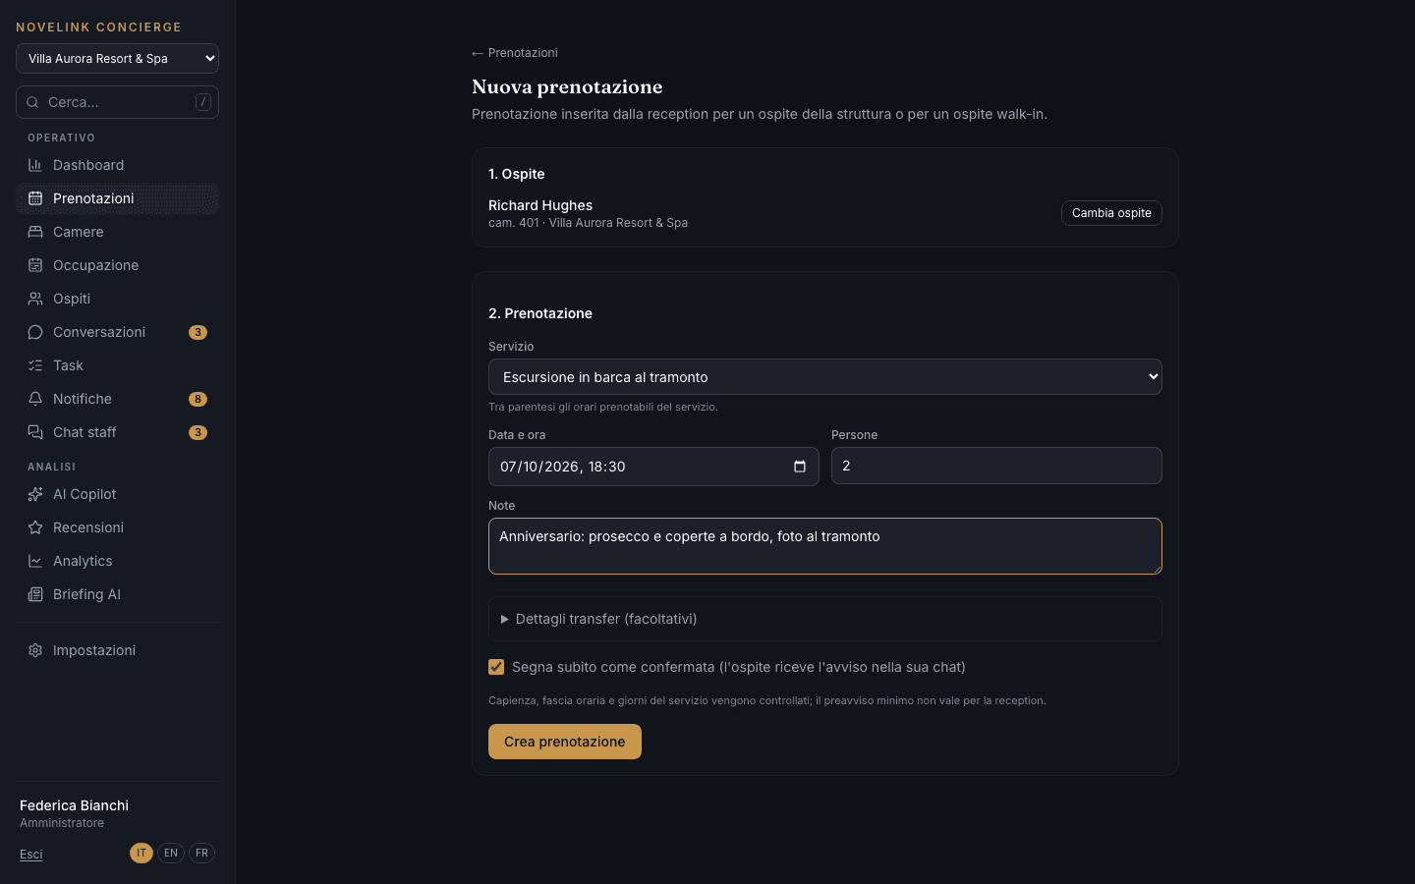Click the Occupazione calendar icon
1415x884 pixels.
35,265
